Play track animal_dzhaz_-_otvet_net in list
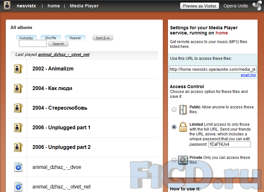 pos(61,187)
